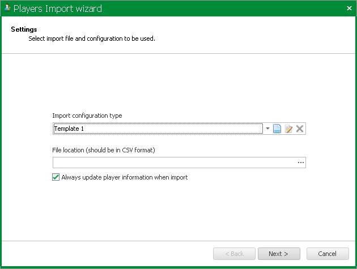The image size is (357, 269).
Task: Delete the Template 1 configuration with the gray X icon
Action: point(300,129)
